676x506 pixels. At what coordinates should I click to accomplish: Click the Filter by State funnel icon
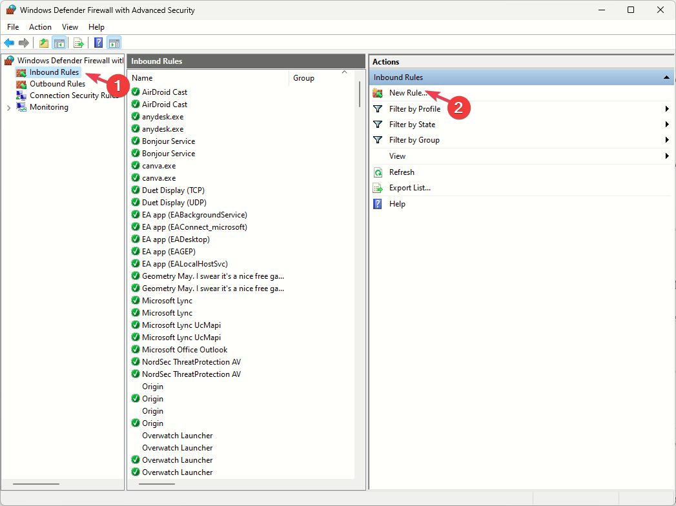(378, 124)
